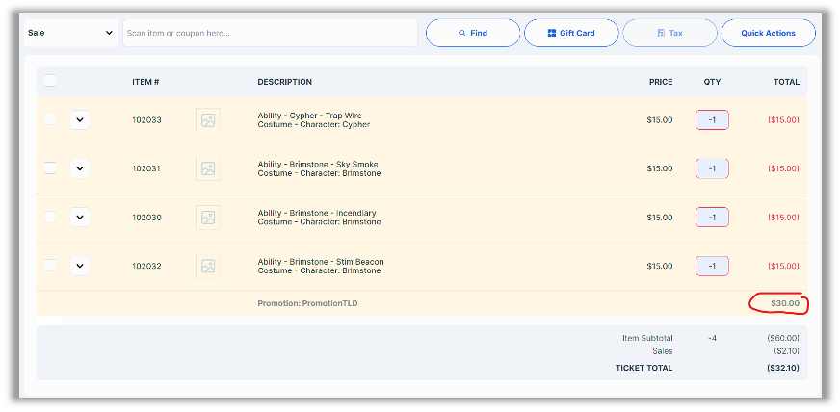Expand the chevron for item 102030

[x=80, y=218]
